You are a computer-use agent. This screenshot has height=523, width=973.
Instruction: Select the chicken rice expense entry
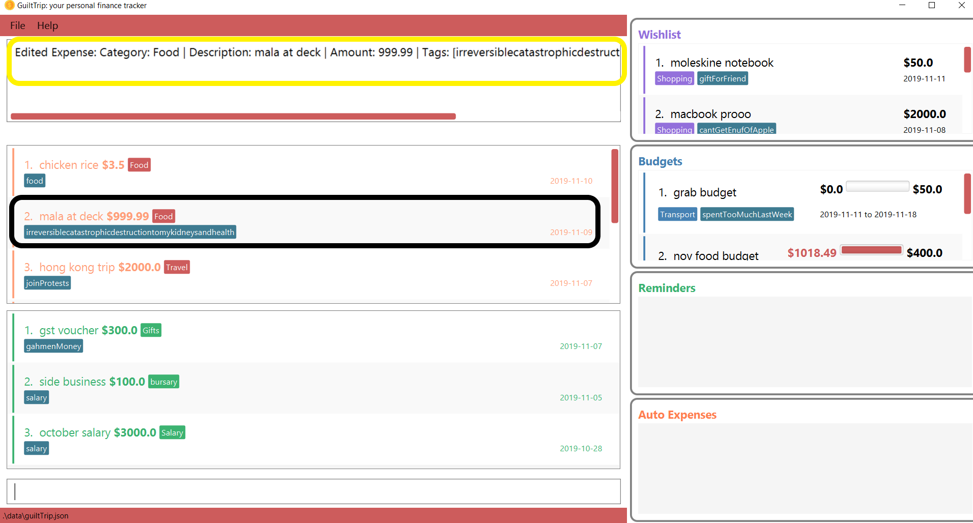(x=310, y=172)
